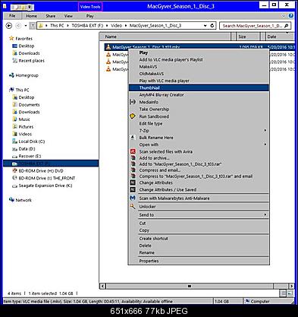Image resolution: width=298 pixels, height=317 pixels.
Task: Click the Run Sandboxed shield icon
Action: pos(133,116)
